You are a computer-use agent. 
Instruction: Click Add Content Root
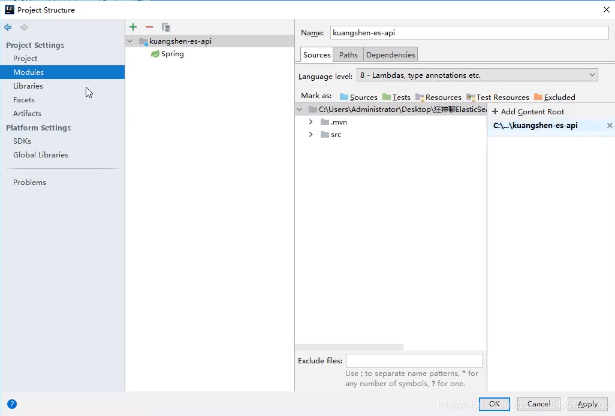(528, 112)
